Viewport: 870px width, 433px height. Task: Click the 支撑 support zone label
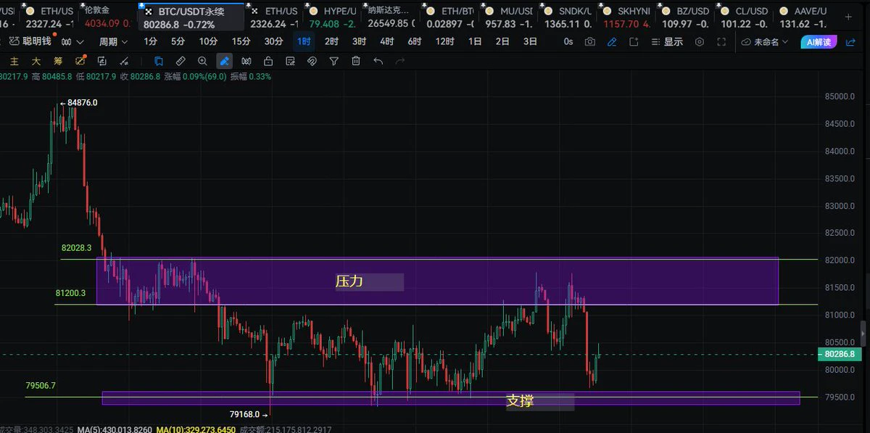click(520, 401)
